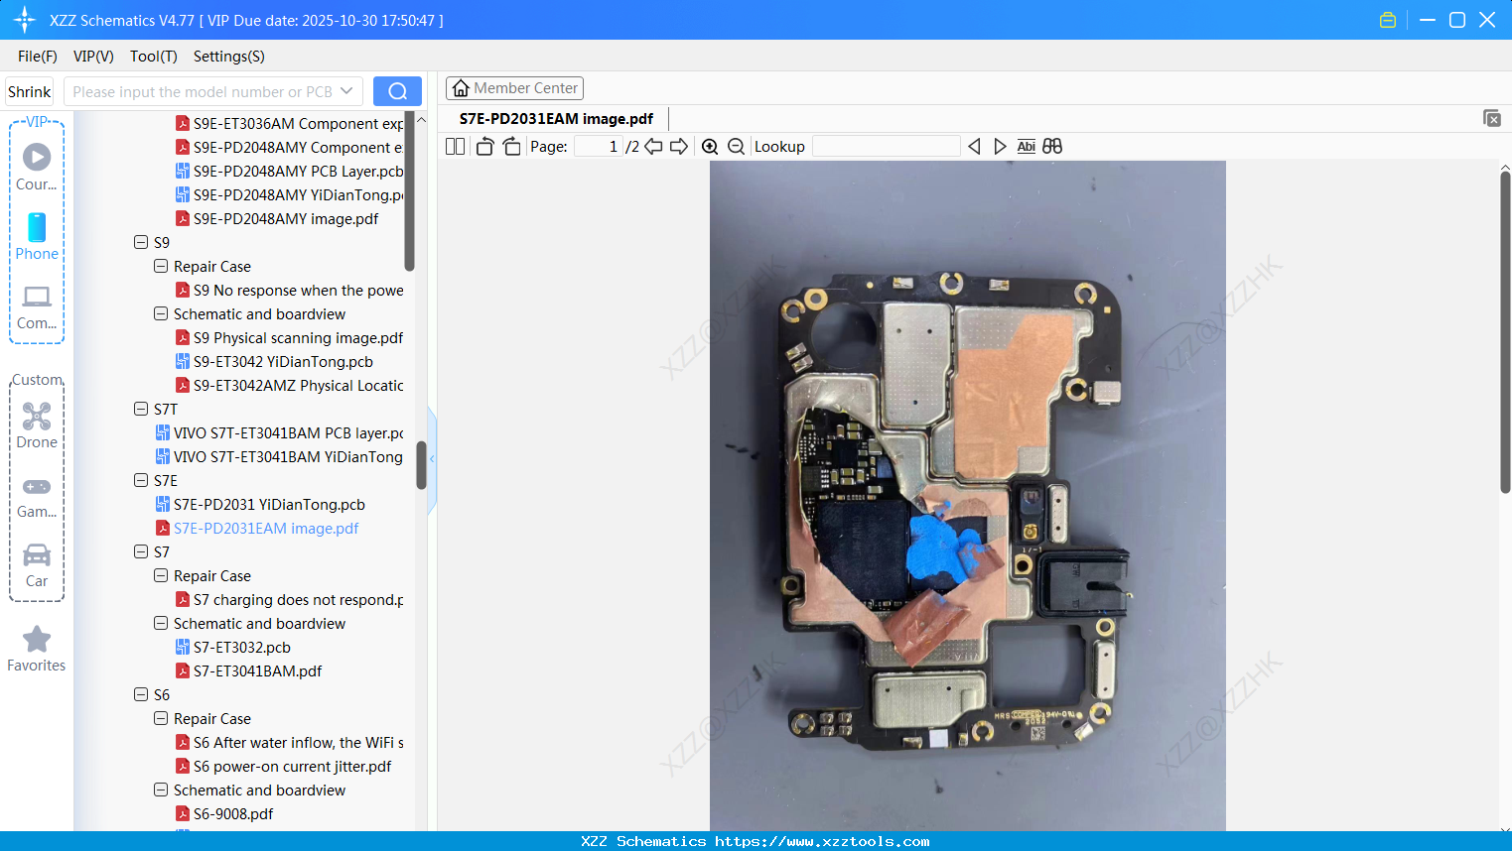1512x851 pixels.
Task: Open S6 power-on current jitter.pdf
Action: tap(284, 766)
